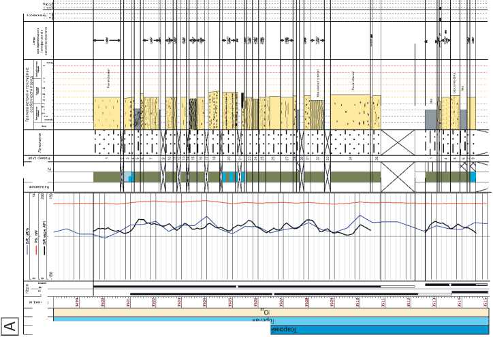Click the light blue Юрская stratigraphic bar
This screenshot has height=337, width=493.
pyautogui.click(x=271, y=321)
